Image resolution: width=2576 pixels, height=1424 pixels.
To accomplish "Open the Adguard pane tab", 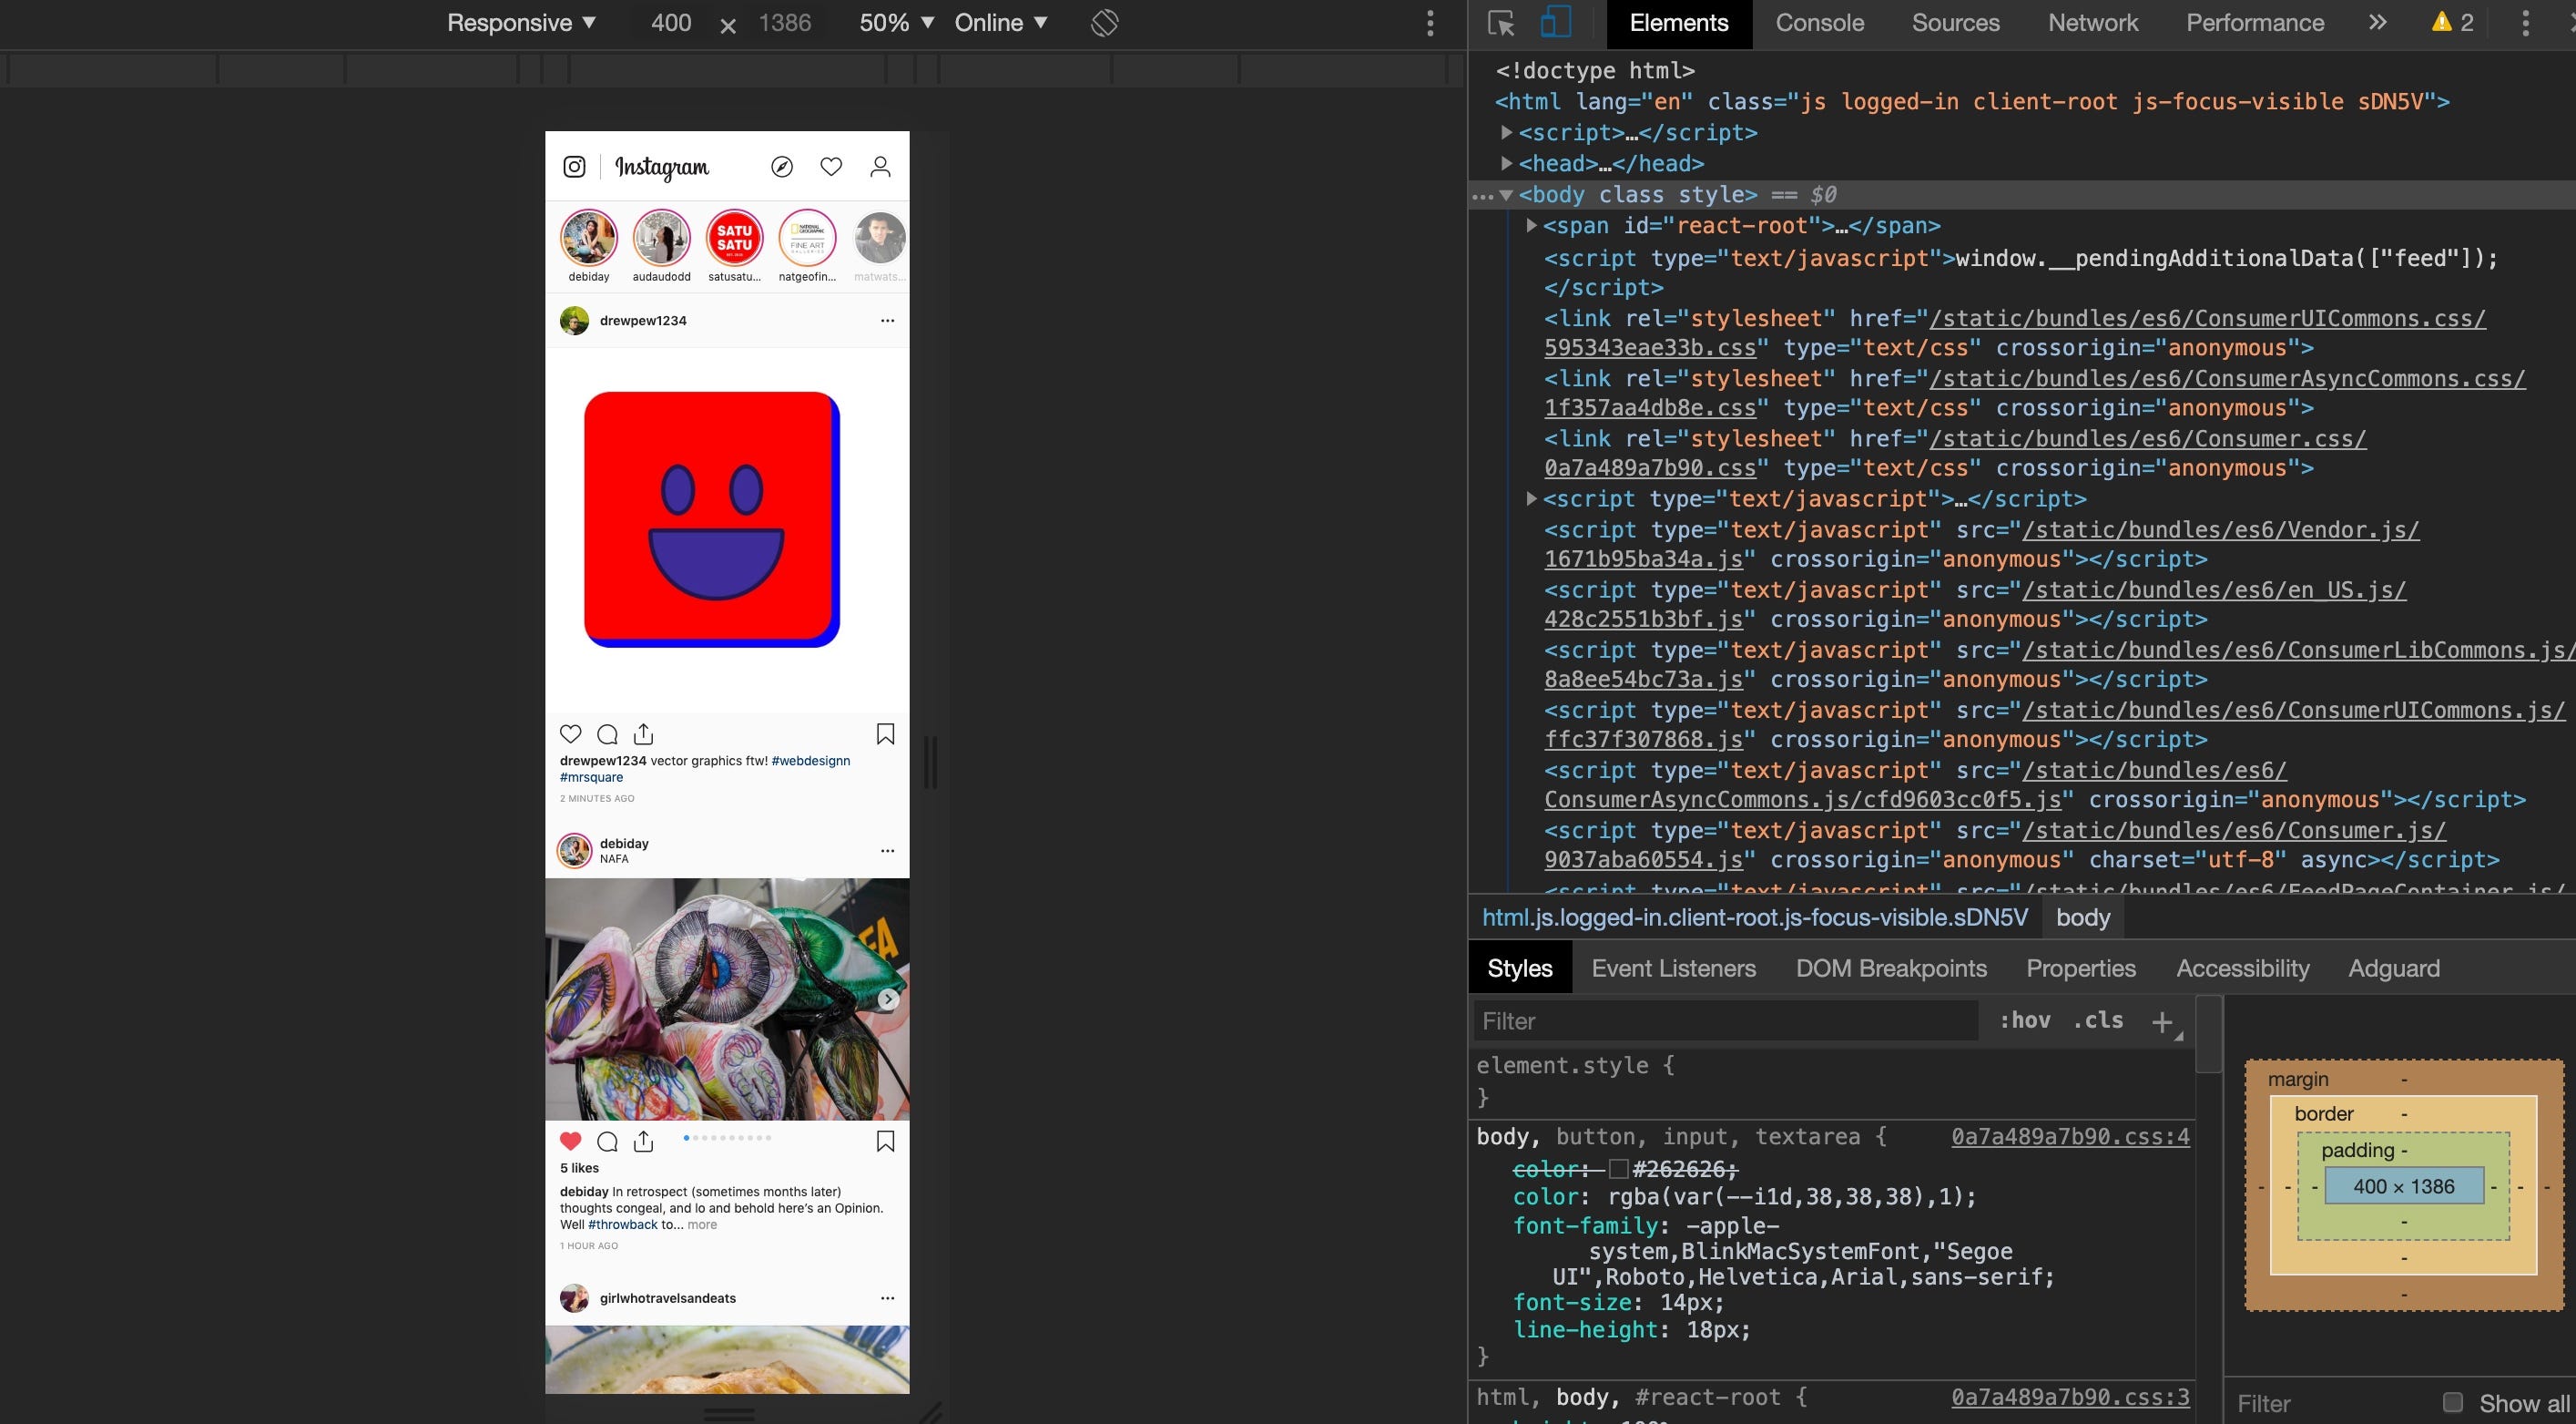I will pos(2394,968).
